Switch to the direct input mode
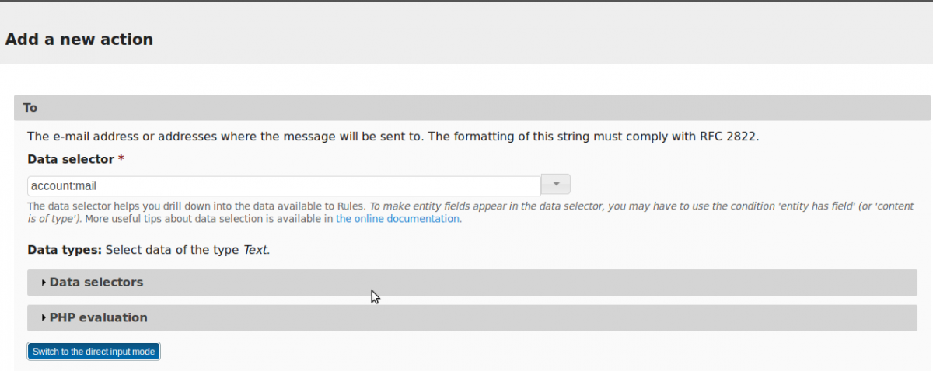Viewport: 933px width, 371px height. [x=93, y=352]
